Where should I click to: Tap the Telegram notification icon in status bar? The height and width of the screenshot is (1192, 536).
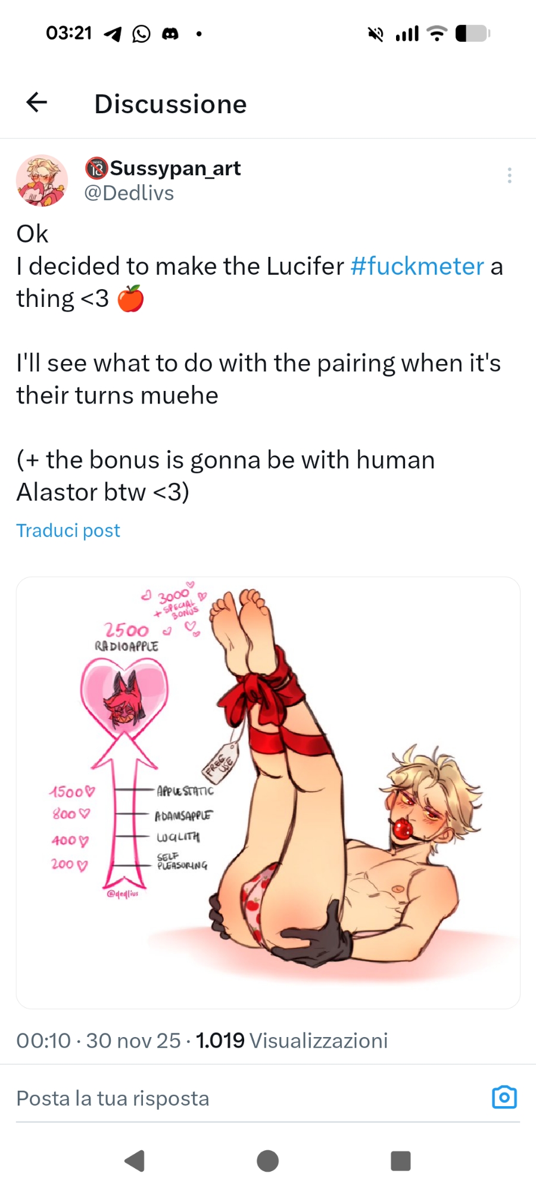(x=113, y=34)
